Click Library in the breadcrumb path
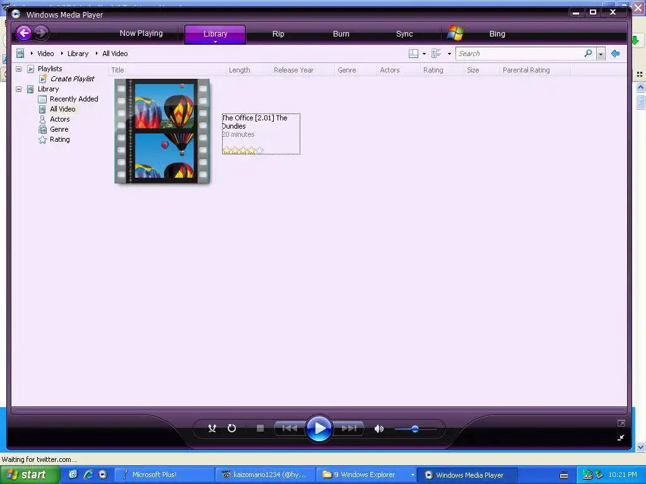Viewport: 646px width, 484px height. point(78,54)
